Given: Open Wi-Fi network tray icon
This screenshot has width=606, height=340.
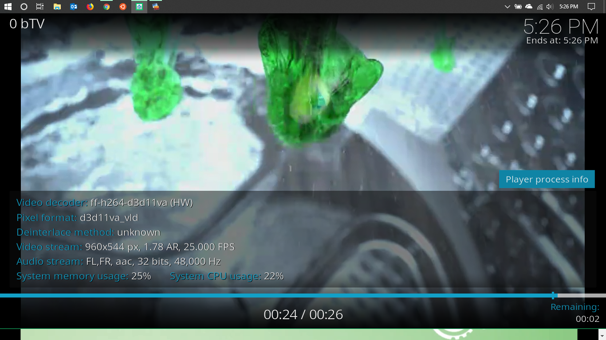Looking at the screenshot, I should pos(540,7).
